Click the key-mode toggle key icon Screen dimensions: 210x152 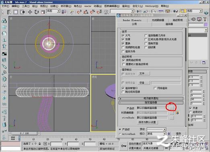124,146
